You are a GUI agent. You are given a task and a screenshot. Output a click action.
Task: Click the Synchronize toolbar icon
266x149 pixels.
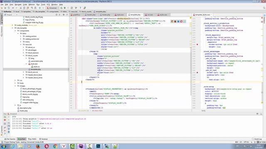[x=9, y=8]
